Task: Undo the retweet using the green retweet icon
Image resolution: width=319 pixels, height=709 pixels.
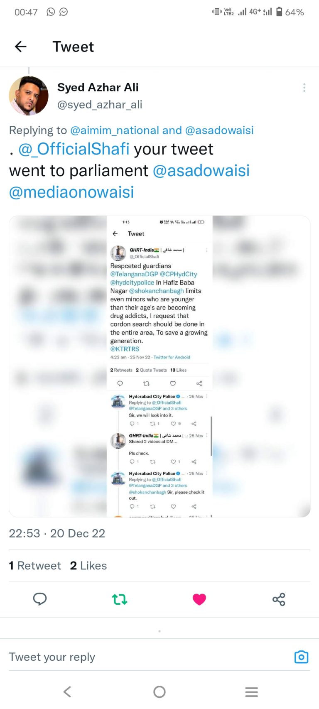Action: 120,599
